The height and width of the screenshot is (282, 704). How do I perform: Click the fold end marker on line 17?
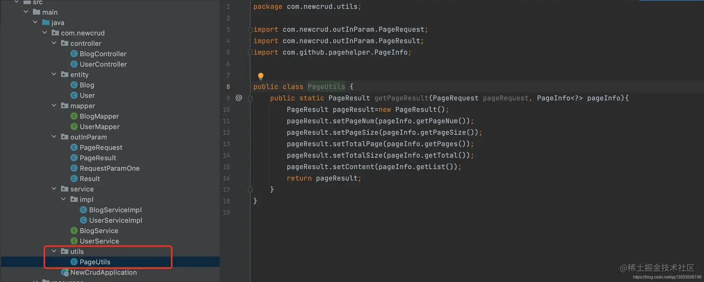[250, 190]
